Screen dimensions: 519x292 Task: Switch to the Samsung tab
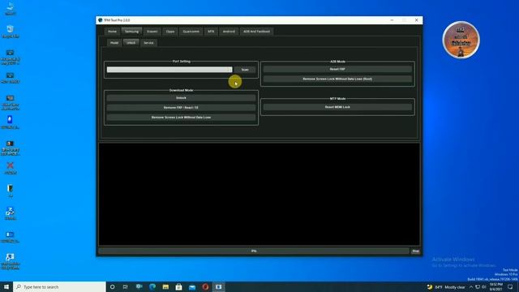tap(131, 32)
